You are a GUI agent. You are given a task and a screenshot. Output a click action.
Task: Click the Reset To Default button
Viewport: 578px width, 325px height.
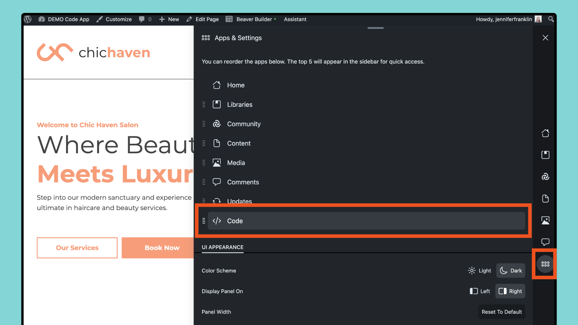(x=502, y=312)
